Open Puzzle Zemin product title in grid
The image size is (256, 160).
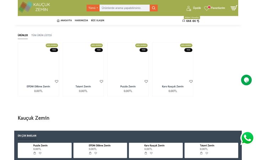(128, 86)
